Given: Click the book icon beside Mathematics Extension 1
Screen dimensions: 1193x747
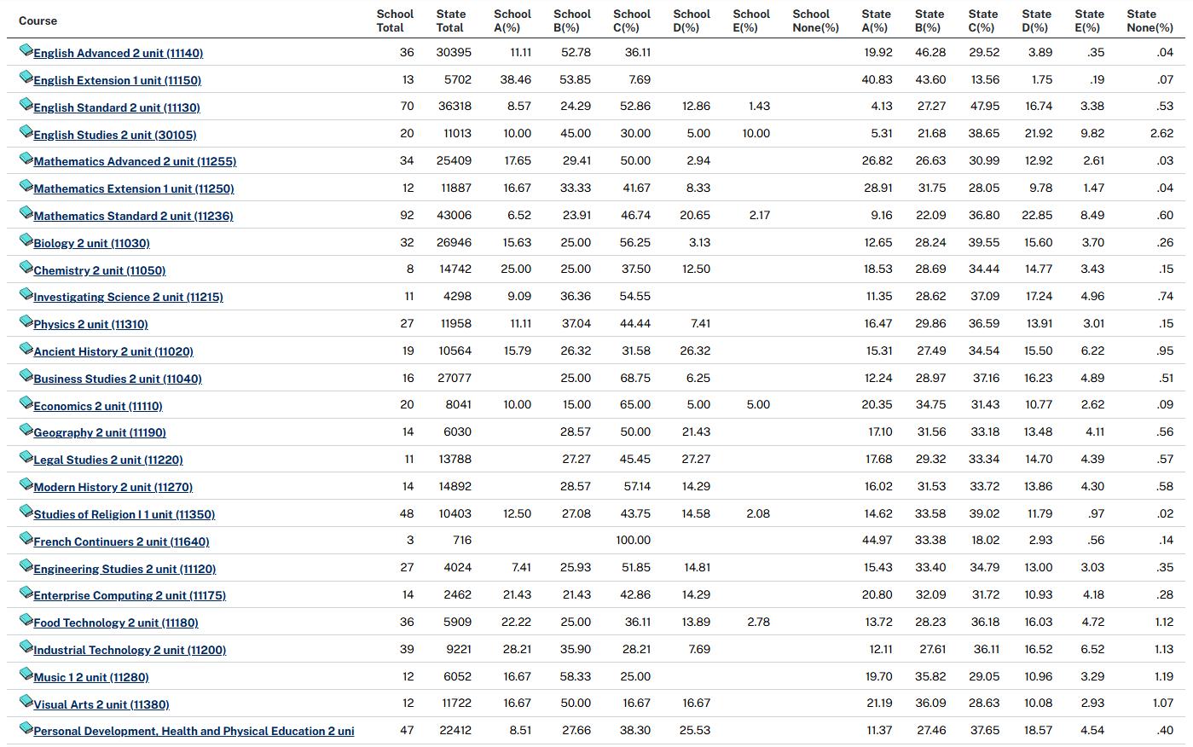Looking at the screenshot, I should (x=26, y=187).
